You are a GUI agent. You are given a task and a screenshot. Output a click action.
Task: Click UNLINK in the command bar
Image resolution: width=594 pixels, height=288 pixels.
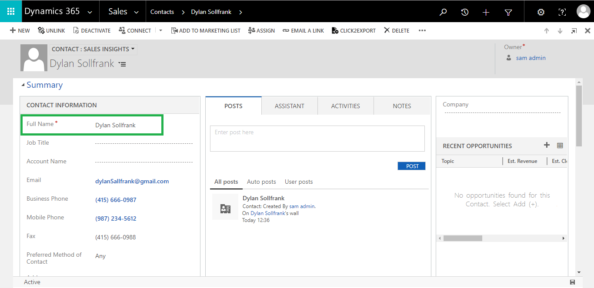pos(51,30)
